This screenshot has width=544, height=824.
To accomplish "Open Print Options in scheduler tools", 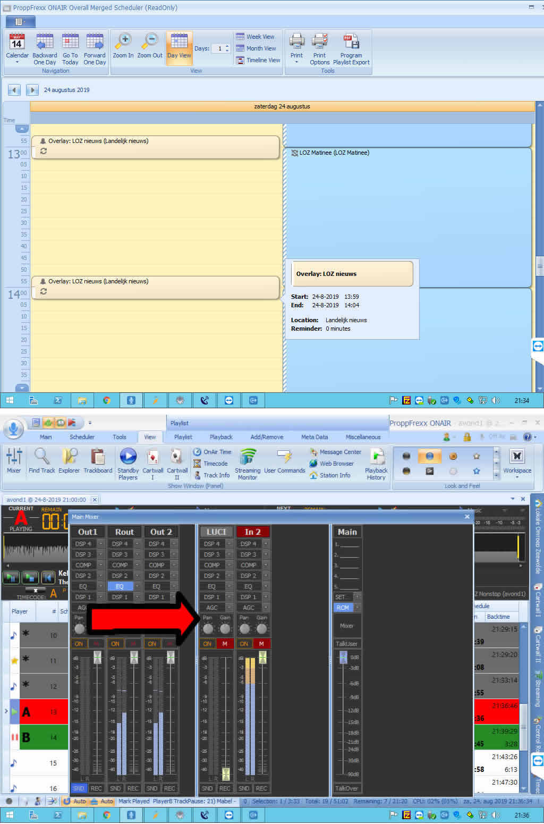I will (x=320, y=48).
